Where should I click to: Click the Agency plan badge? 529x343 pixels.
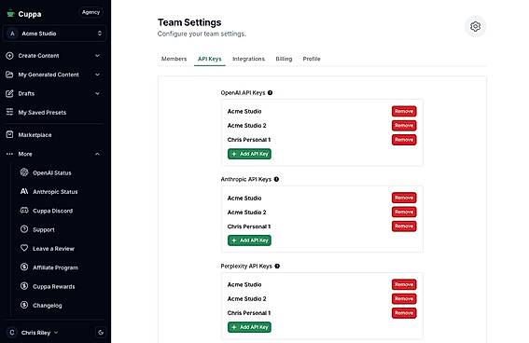(x=90, y=12)
